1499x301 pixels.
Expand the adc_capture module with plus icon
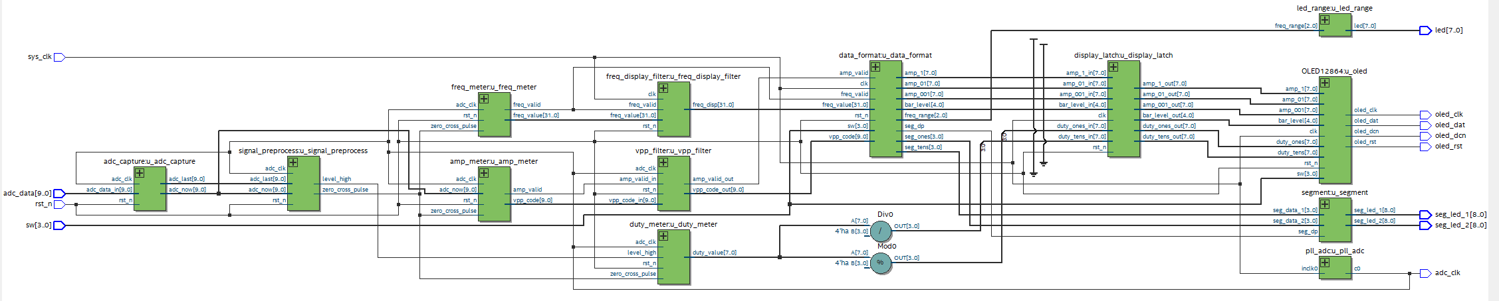coord(140,173)
